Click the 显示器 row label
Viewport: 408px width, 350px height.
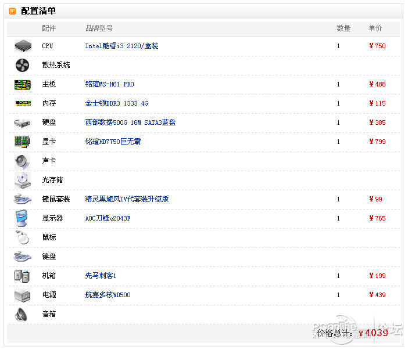point(52,218)
